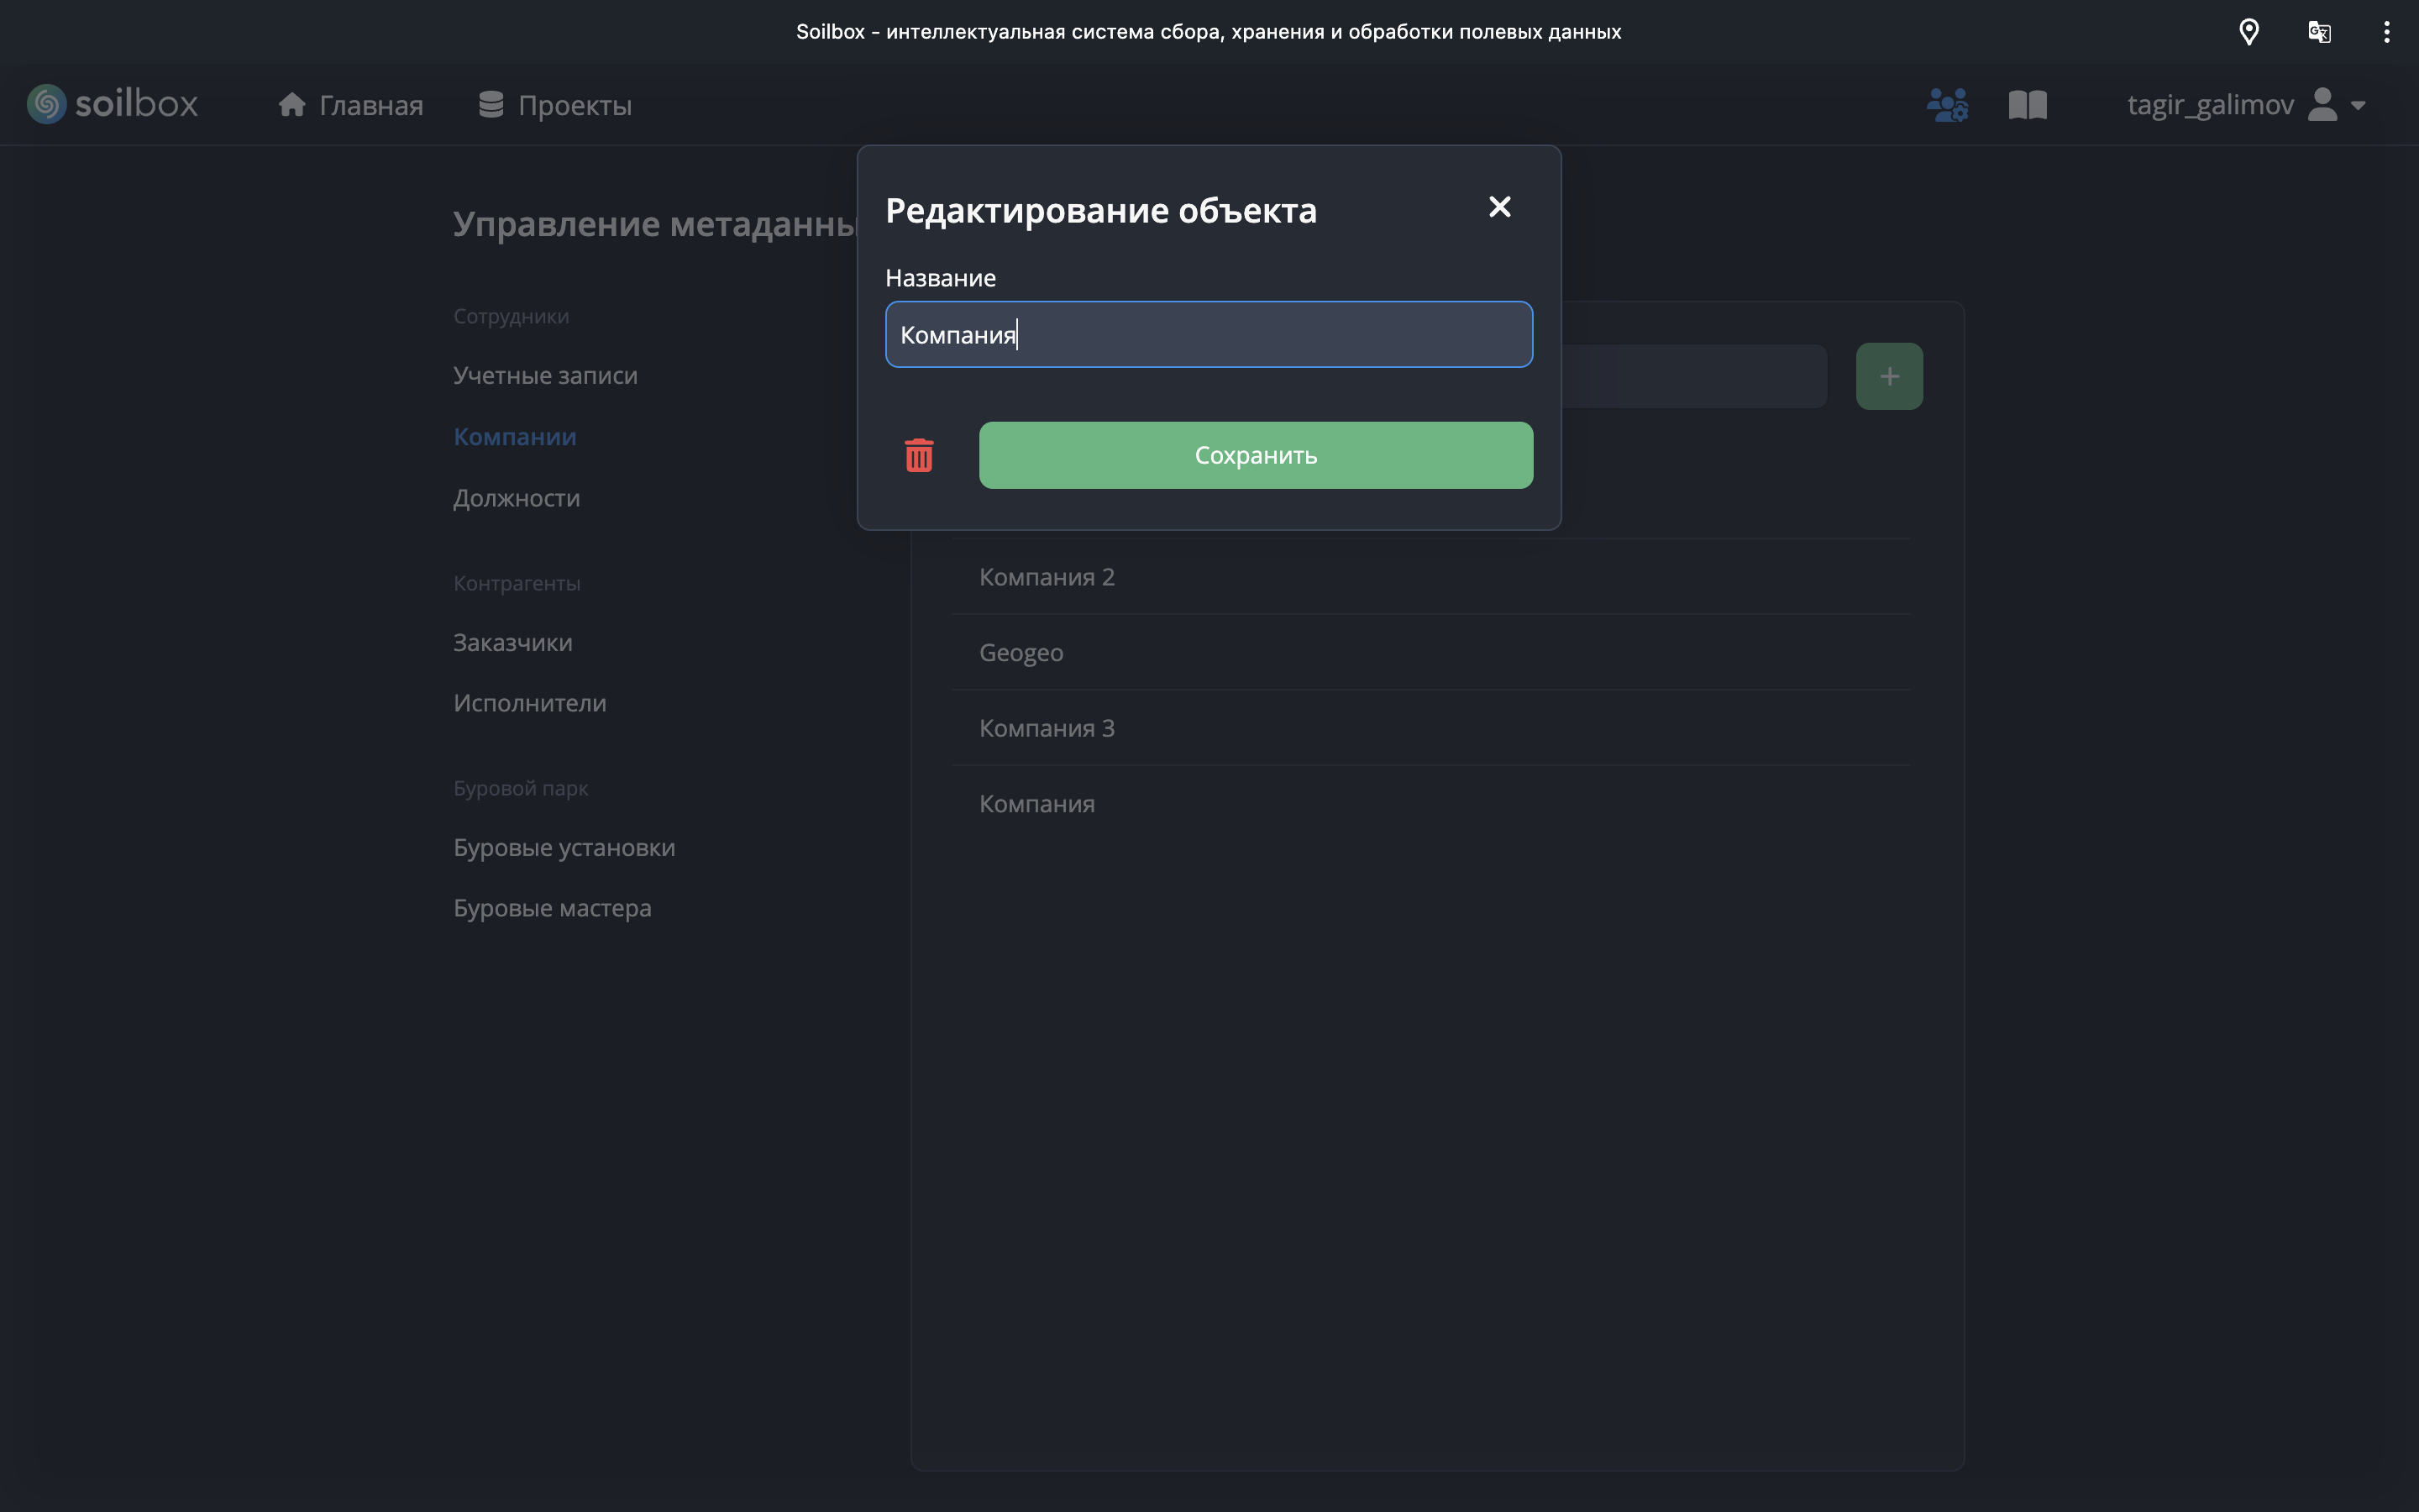Open the users management icon
This screenshot has height=1512, width=2419.
(x=1946, y=105)
